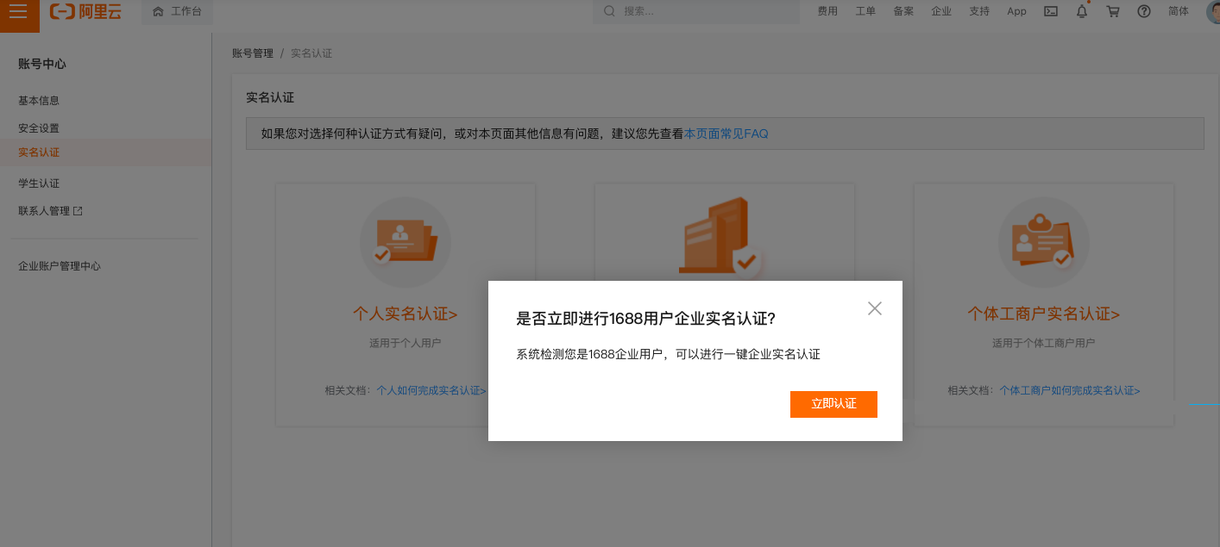This screenshot has height=547, width=1220.
Task: Click the home icon beside 工作台
Action: (x=157, y=12)
